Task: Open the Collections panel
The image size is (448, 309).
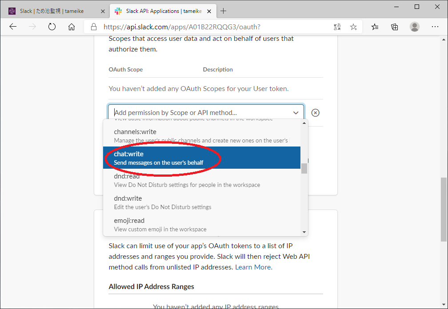Action: click(395, 27)
